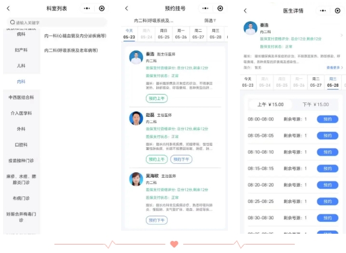Book the 08:15-08:15 time slot
The height and width of the screenshot is (253, 346).
(x=327, y=169)
